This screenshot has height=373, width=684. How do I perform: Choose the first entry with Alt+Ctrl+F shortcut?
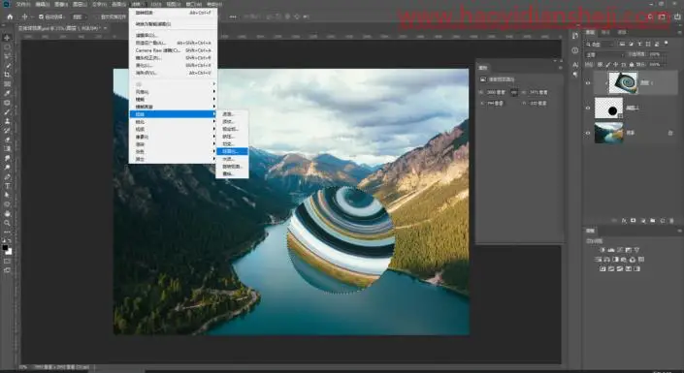click(x=173, y=13)
